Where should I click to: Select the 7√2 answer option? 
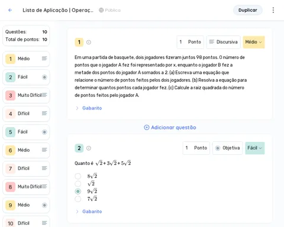(x=78, y=199)
